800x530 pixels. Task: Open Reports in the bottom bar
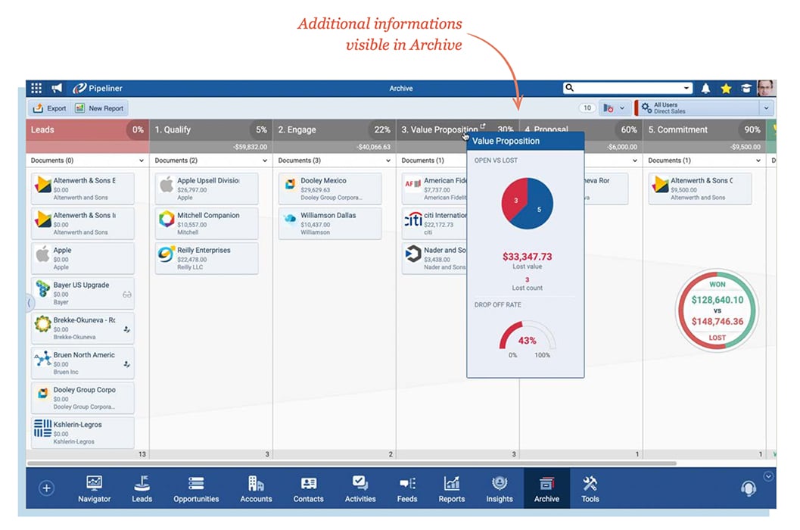(452, 489)
